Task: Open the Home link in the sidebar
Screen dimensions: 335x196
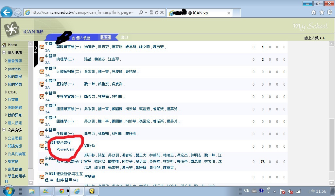Action: [x=12, y=45]
